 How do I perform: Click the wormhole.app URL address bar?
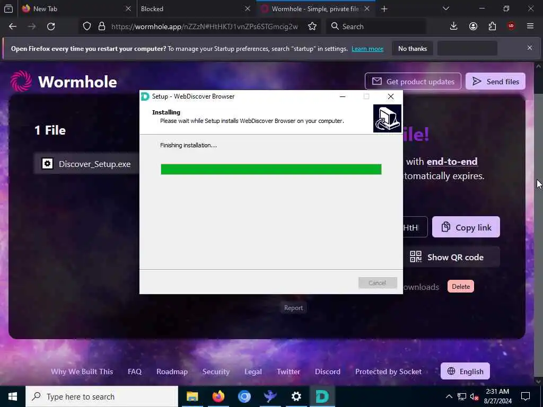click(204, 26)
